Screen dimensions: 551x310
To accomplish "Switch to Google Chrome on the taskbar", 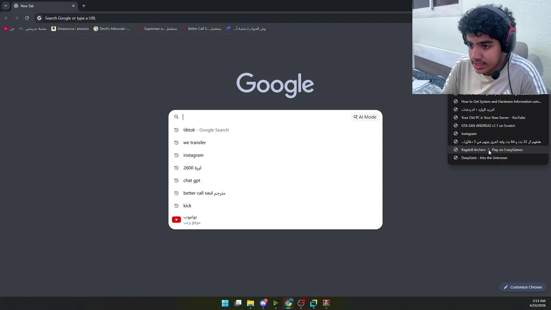I will (288, 303).
